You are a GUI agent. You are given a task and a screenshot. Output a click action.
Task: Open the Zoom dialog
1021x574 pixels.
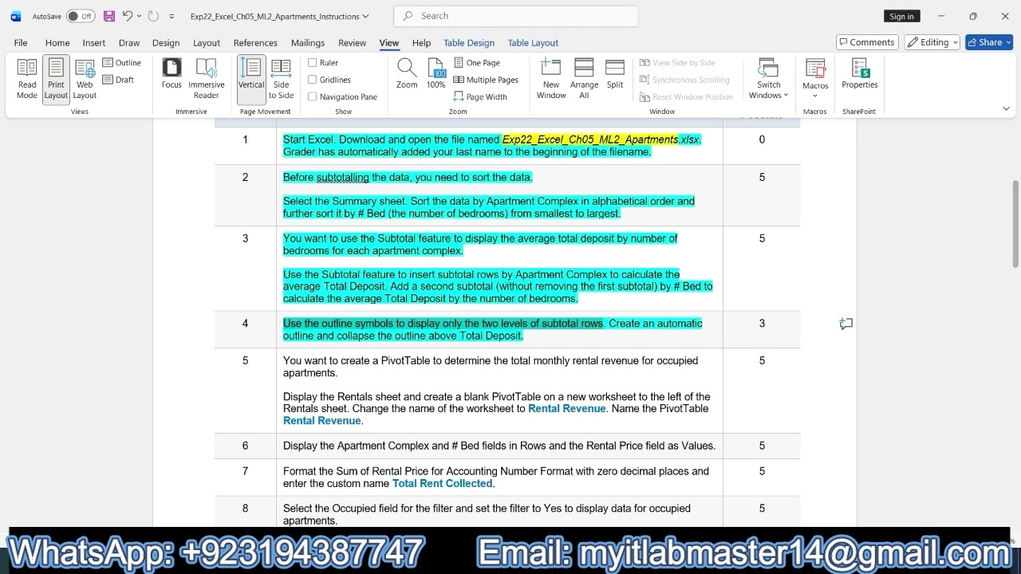click(407, 74)
